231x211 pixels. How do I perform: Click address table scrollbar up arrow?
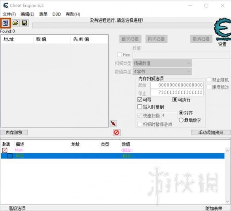tap(227, 151)
